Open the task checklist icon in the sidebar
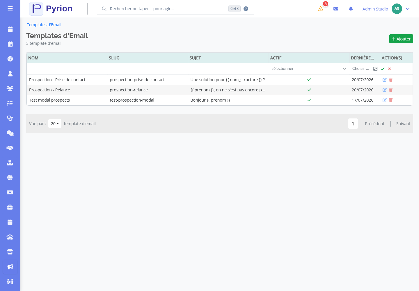 [10, 103]
